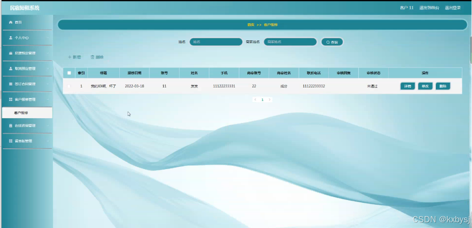Click the home icon beside 首页
Image resolution: width=472 pixels, height=228 pixels.
(x=11, y=22)
